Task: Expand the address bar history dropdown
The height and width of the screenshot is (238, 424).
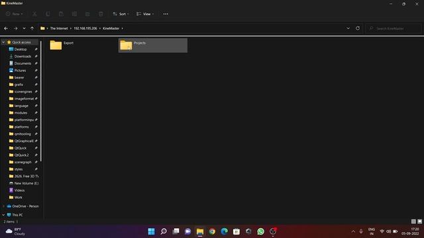Action: tap(348, 28)
